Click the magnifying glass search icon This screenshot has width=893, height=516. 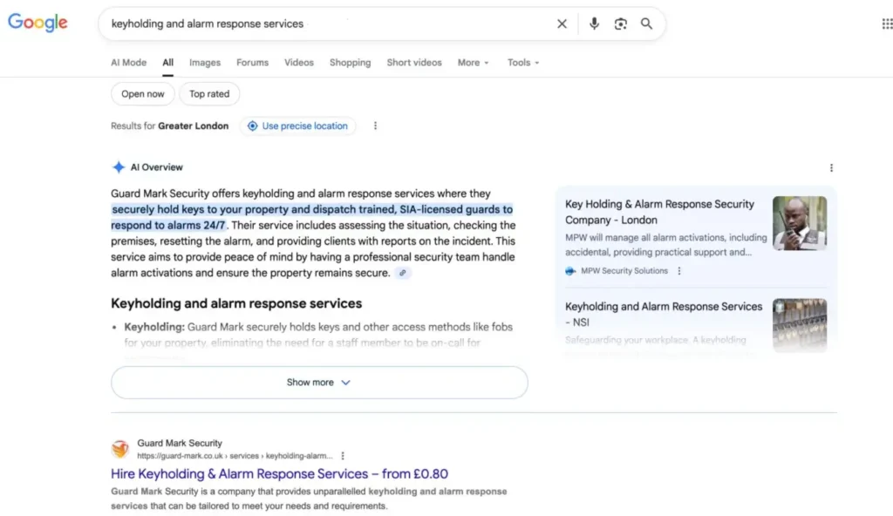(646, 24)
